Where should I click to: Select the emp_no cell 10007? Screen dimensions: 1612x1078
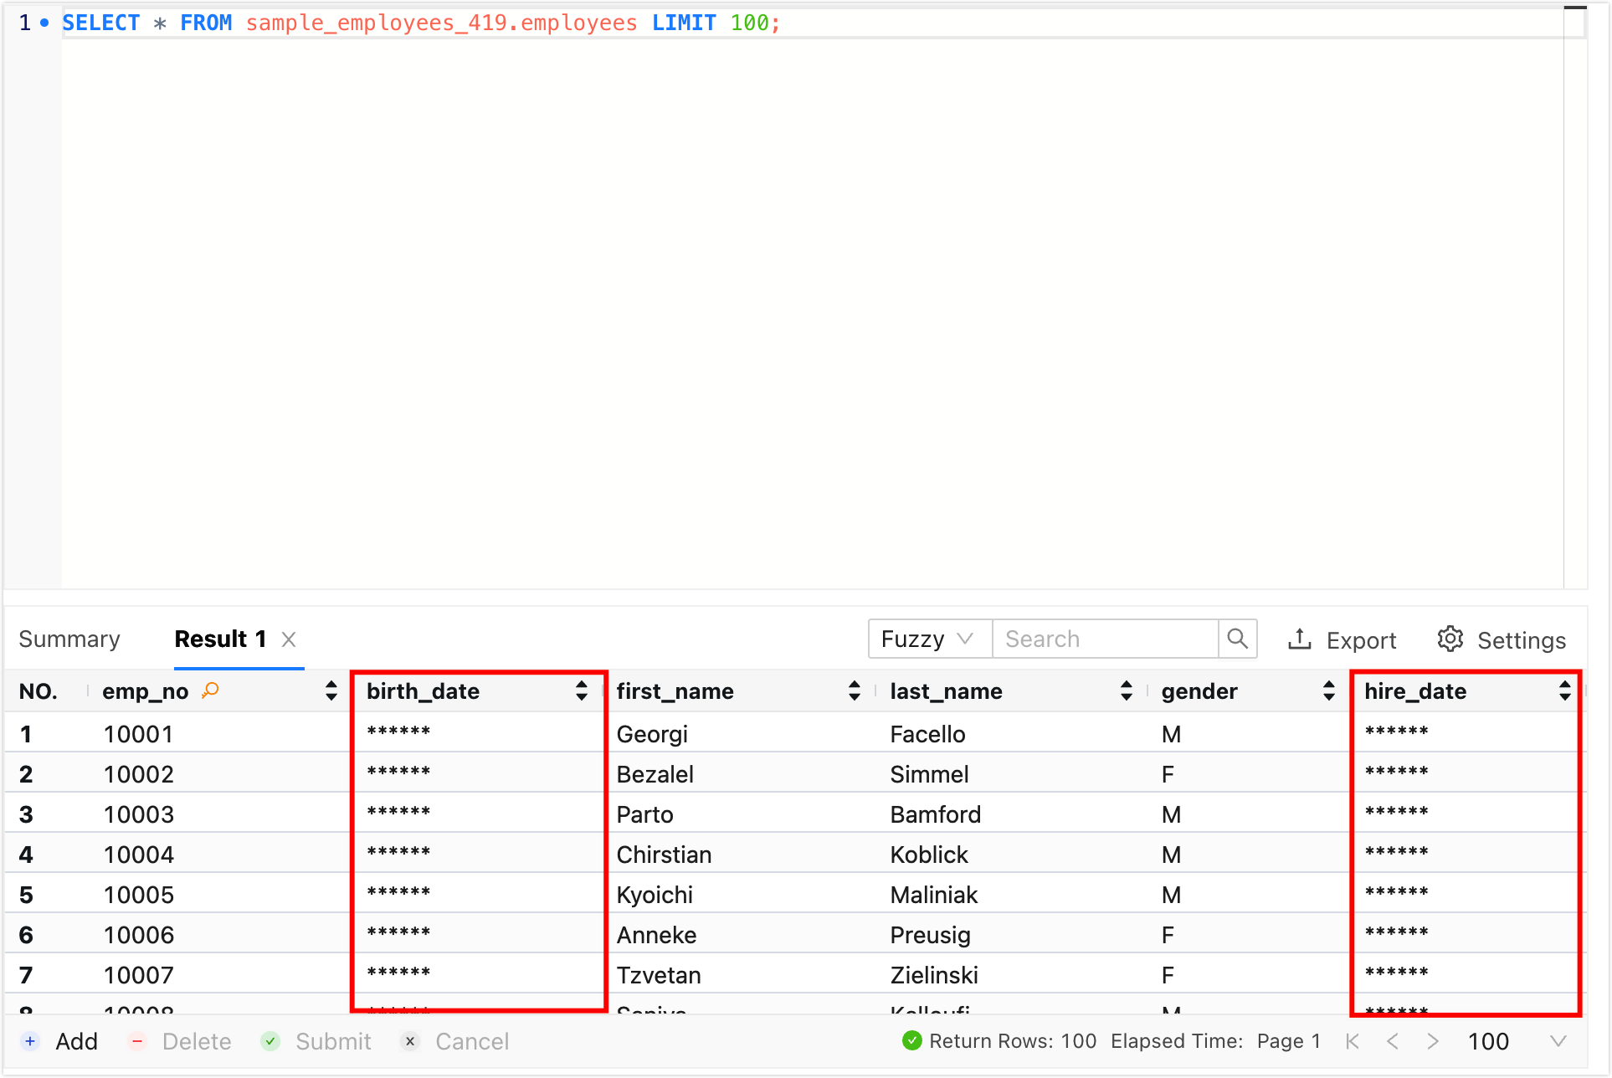(138, 975)
